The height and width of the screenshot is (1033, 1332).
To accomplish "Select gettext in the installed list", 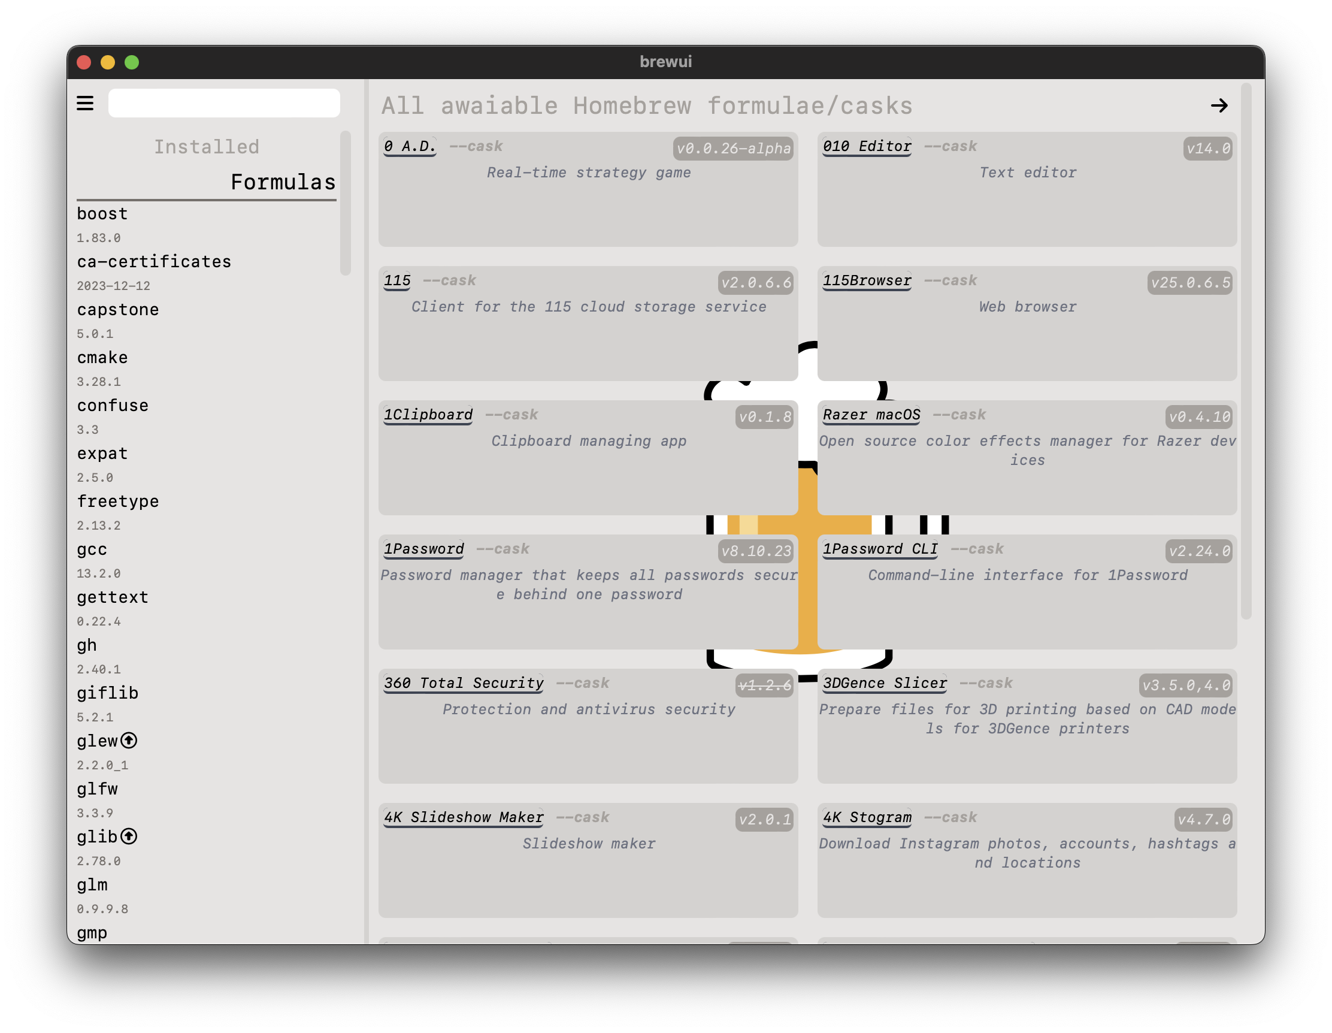I will (x=112, y=597).
